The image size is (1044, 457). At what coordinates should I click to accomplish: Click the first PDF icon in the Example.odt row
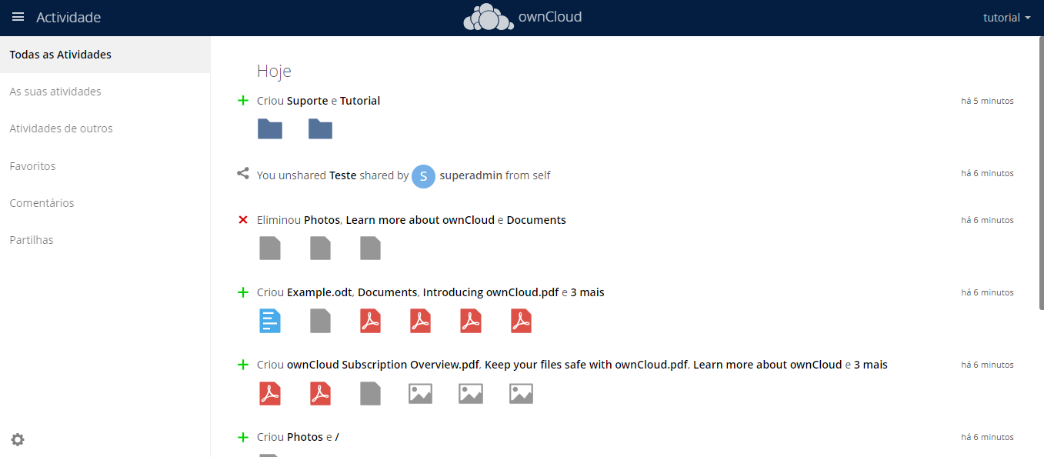pyautogui.click(x=370, y=320)
